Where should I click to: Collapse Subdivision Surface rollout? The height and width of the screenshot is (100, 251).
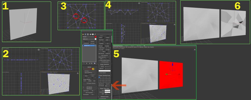point(104,97)
